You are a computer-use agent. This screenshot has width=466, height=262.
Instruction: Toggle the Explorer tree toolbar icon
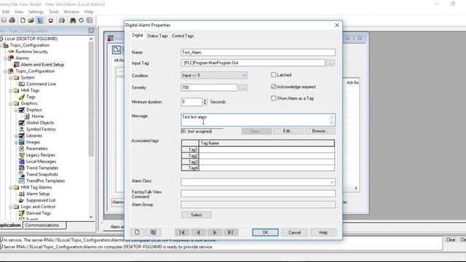pyautogui.click(x=40, y=20)
